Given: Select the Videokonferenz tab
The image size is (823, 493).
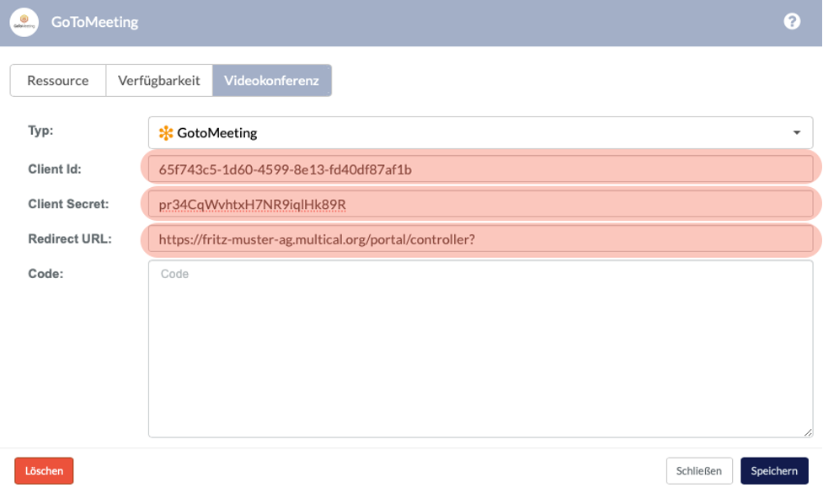Looking at the screenshot, I should pyautogui.click(x=272, y=80).
